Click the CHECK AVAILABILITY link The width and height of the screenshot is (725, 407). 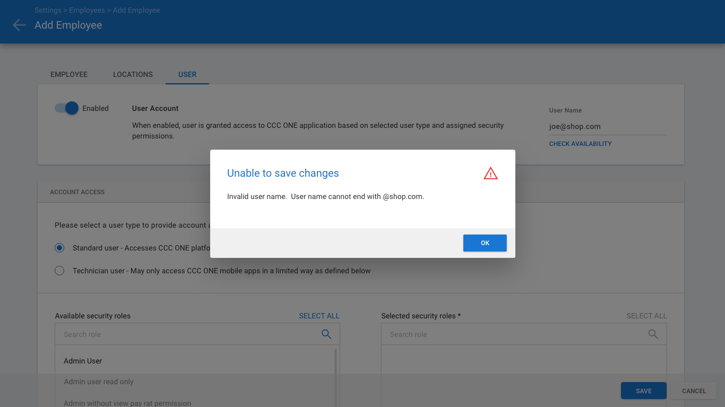point(580,144)
